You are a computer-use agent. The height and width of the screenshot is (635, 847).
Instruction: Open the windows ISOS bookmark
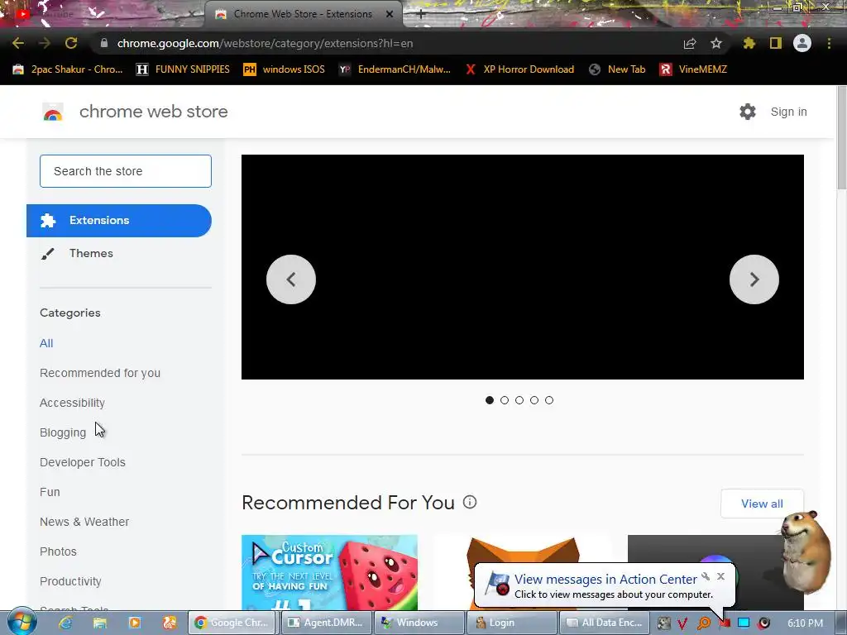[x=285, y=69]
